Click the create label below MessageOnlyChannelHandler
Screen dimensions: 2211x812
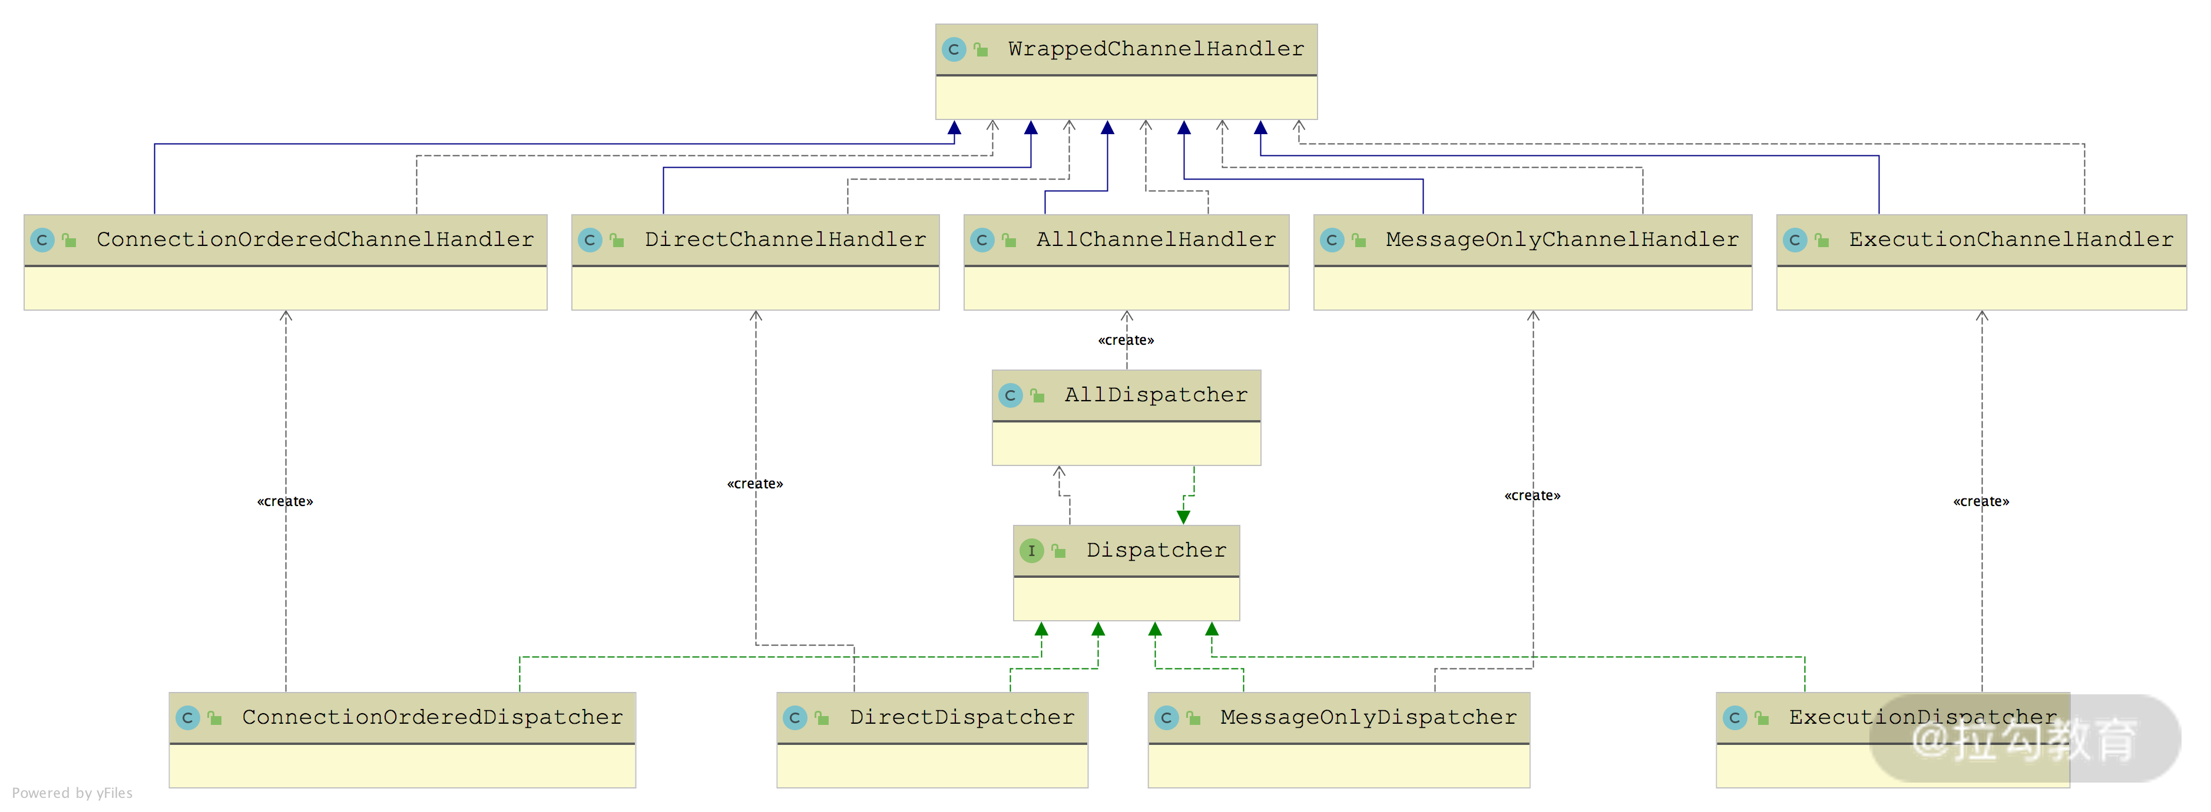point(1532,495)
